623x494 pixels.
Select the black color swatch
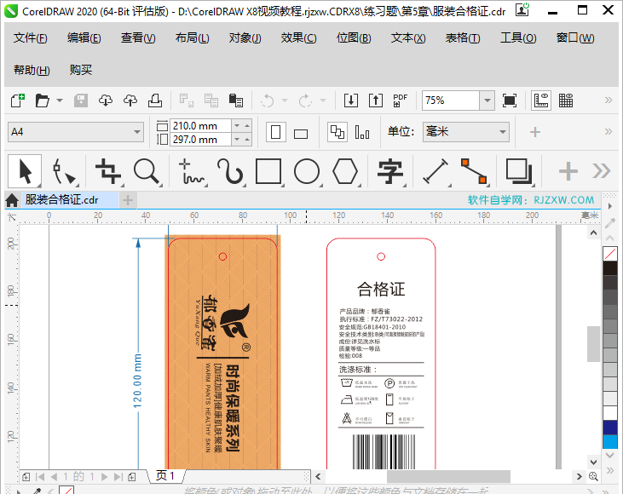[x=610, y=268]
